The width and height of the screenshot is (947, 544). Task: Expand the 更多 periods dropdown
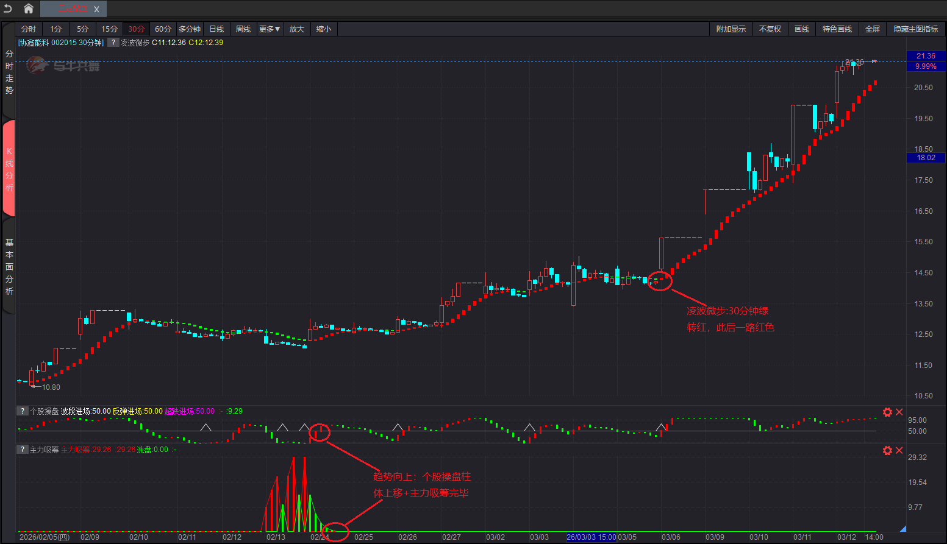tap(270, 29)
